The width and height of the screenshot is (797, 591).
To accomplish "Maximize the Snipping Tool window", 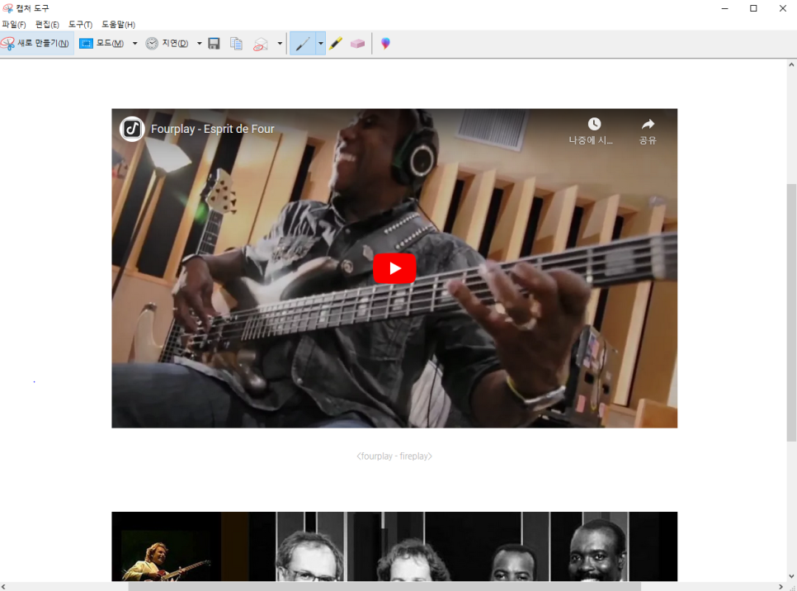I will coord(753,8).
